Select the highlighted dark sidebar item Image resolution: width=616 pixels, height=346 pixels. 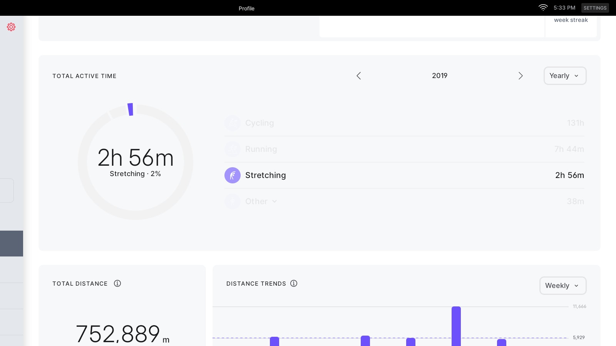tap(12, 243)
